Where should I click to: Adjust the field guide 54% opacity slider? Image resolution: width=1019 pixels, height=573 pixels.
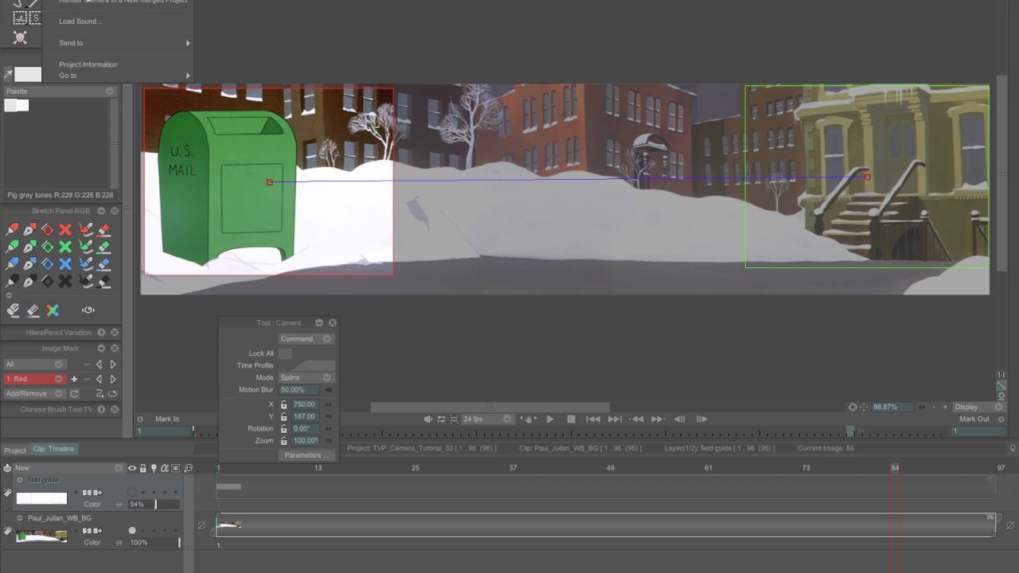(x=155, y=505)
